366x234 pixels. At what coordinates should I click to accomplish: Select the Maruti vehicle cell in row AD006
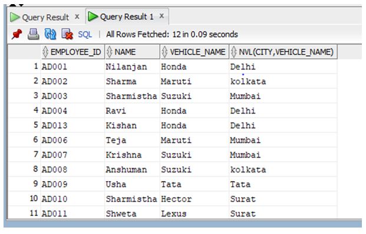pos(194,140)
